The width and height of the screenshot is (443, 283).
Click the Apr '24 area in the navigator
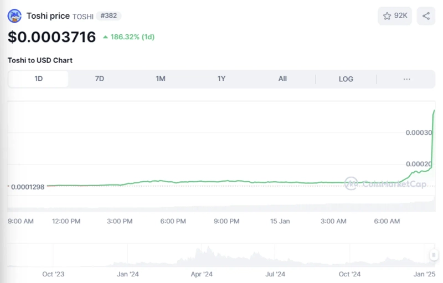[x=202, y=274]
